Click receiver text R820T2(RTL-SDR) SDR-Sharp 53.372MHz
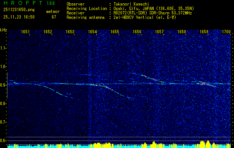This screenshot has width=234, height=148. click(x=152, y=13)
